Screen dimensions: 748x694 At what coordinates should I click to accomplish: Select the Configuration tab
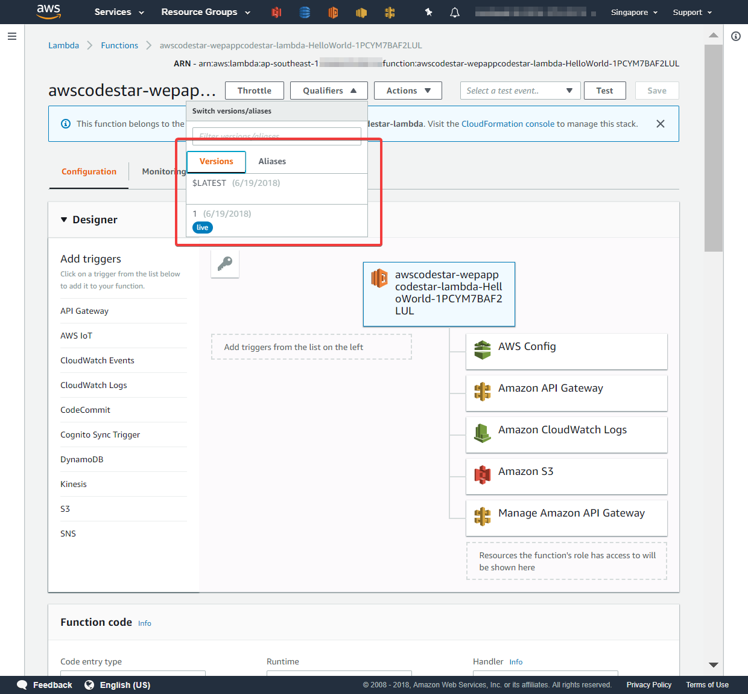(89, 172)
